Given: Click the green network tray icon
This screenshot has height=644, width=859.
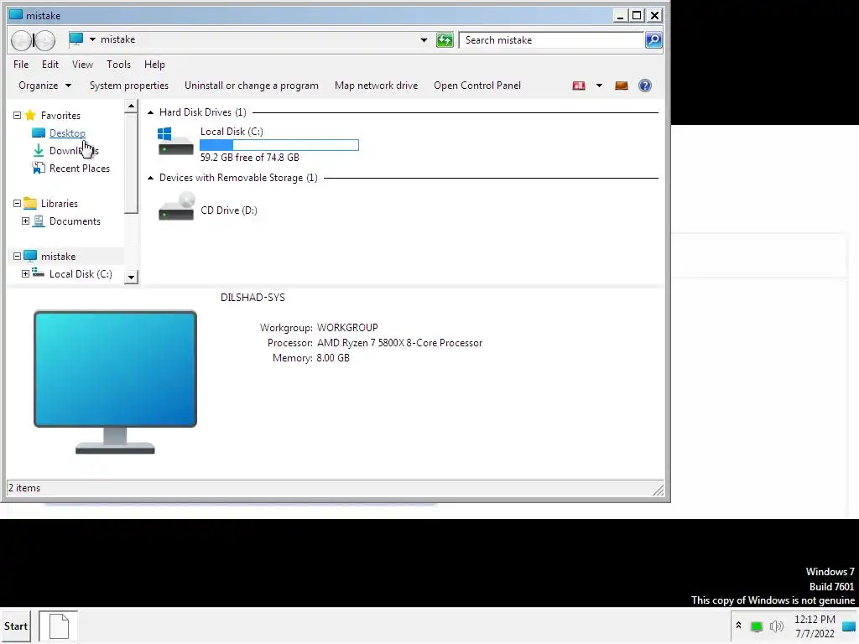Looking at the screenshot, I should point(757,626).
